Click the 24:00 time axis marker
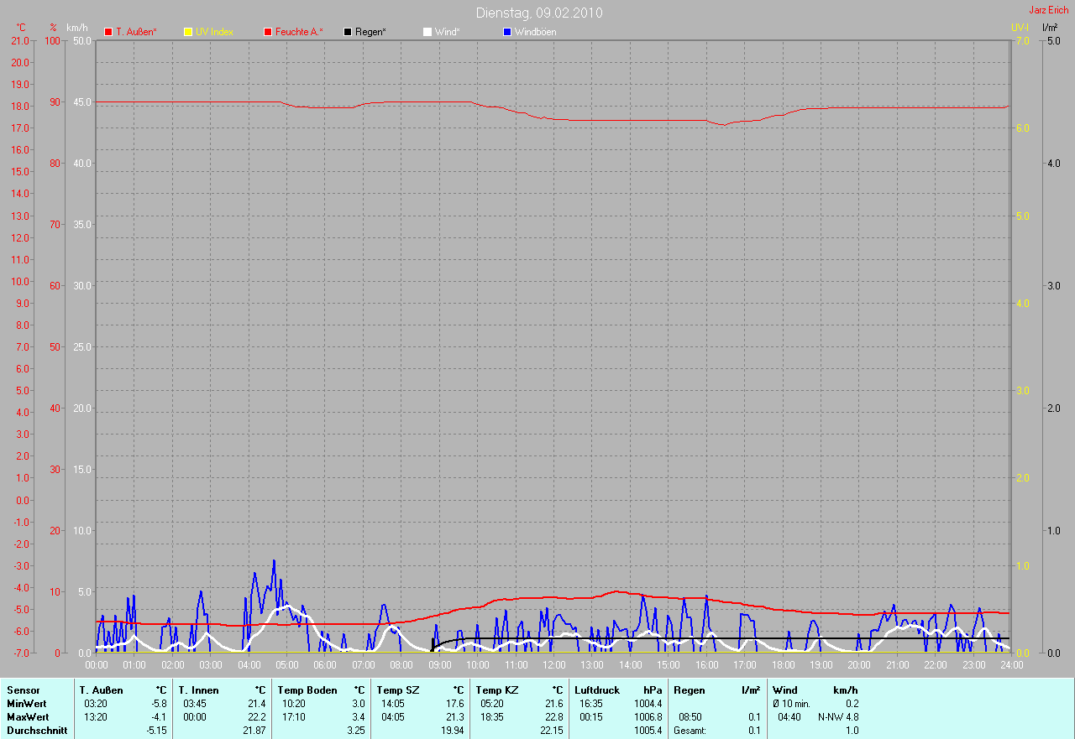Image resolution: width=1075 pixels, height=739 pixels. [x=1010, y=665]
